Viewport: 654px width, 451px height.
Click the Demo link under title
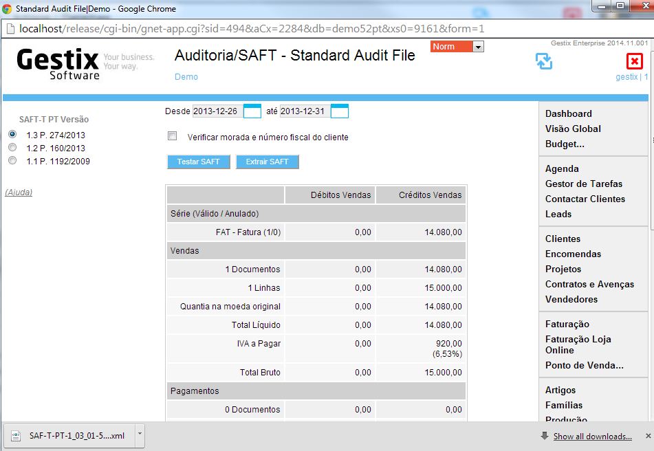click(186, 77)
